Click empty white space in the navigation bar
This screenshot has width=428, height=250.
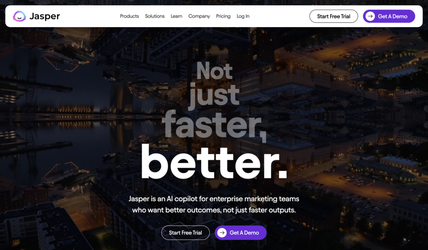click(x=278, y=16)
